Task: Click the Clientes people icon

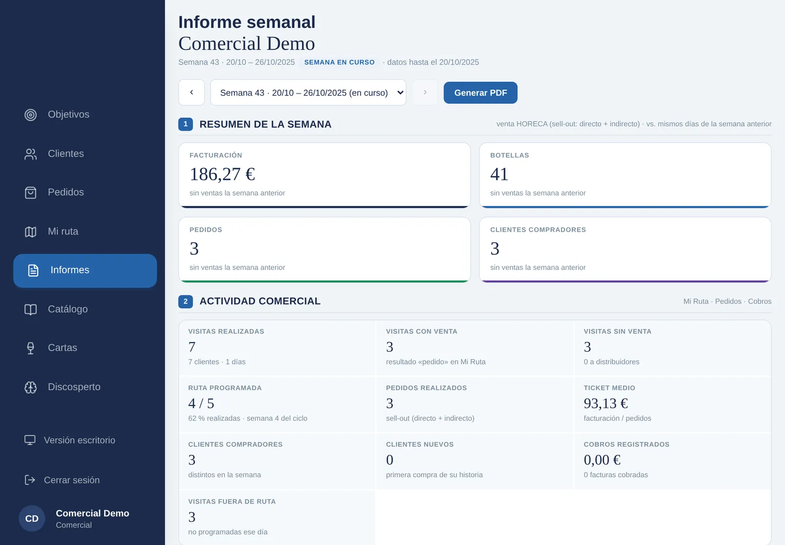Action: click(30, 154)
